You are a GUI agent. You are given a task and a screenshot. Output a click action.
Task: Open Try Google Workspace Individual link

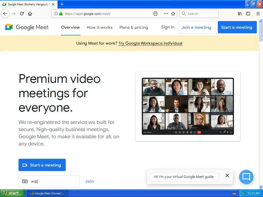coord(150,43)
